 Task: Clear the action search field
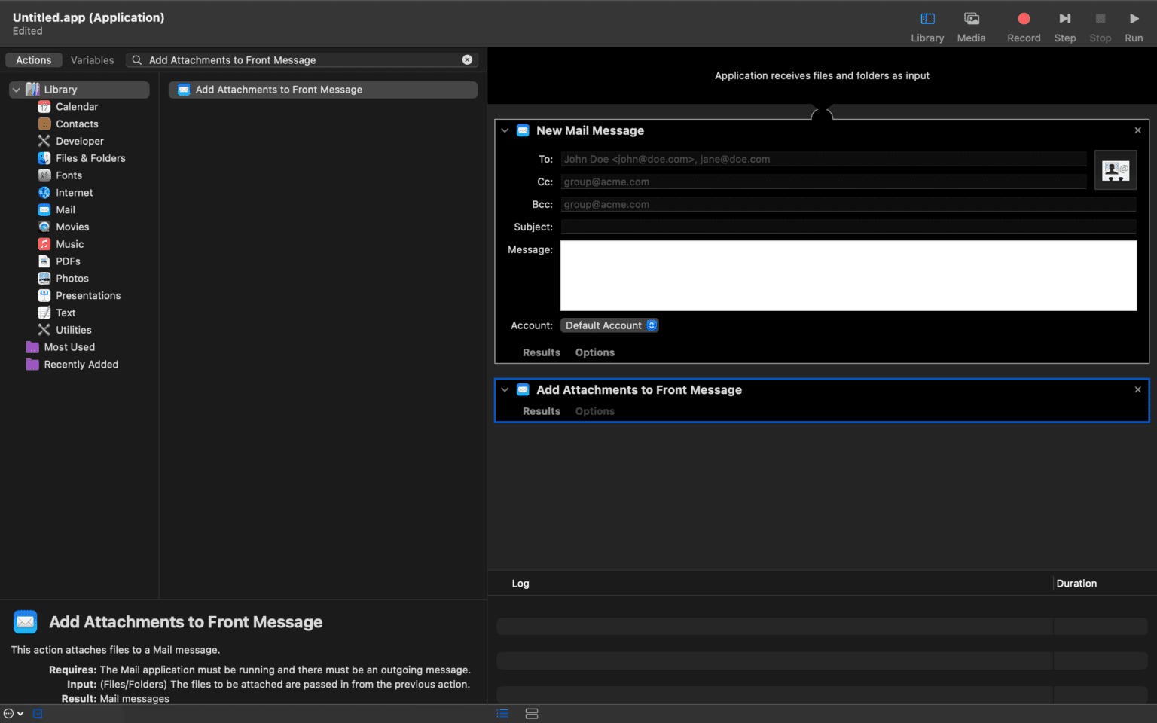coord(467,59)
